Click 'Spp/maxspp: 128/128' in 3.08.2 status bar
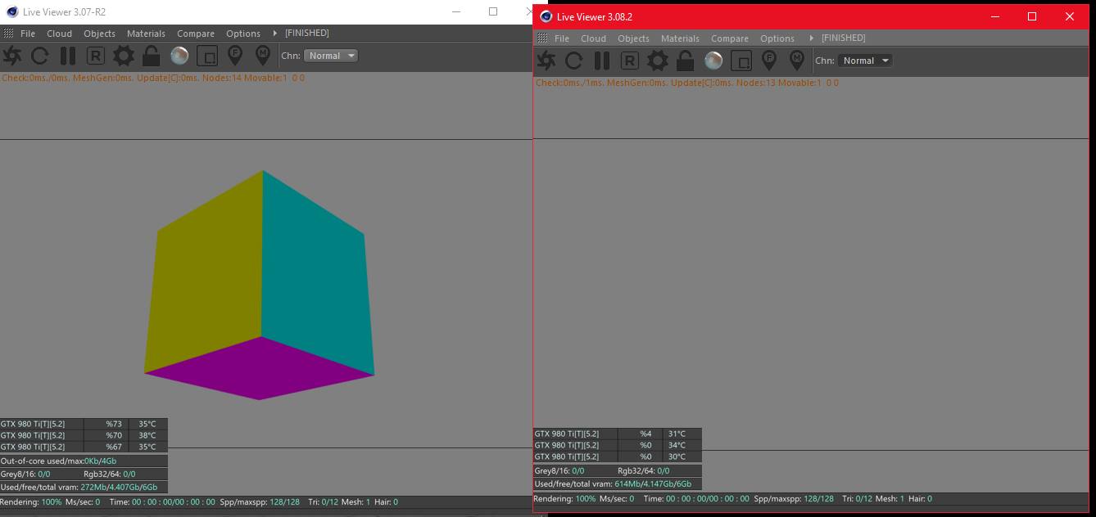The width and height of the screenshot is (1096, 517). coord(794,499)
